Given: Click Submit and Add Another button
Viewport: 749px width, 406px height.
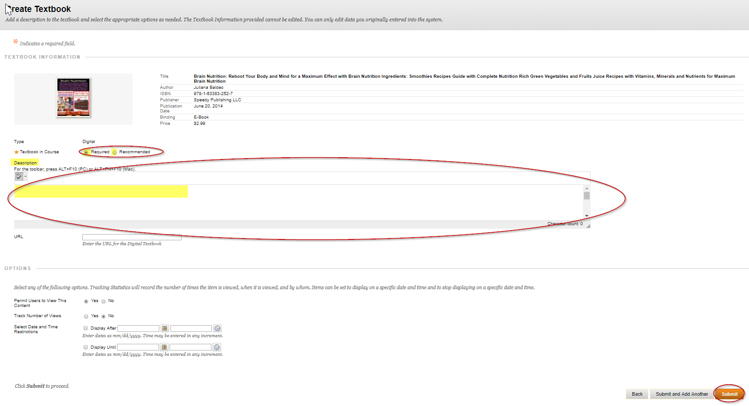Looking at the screenshot, I should point(681,394).
